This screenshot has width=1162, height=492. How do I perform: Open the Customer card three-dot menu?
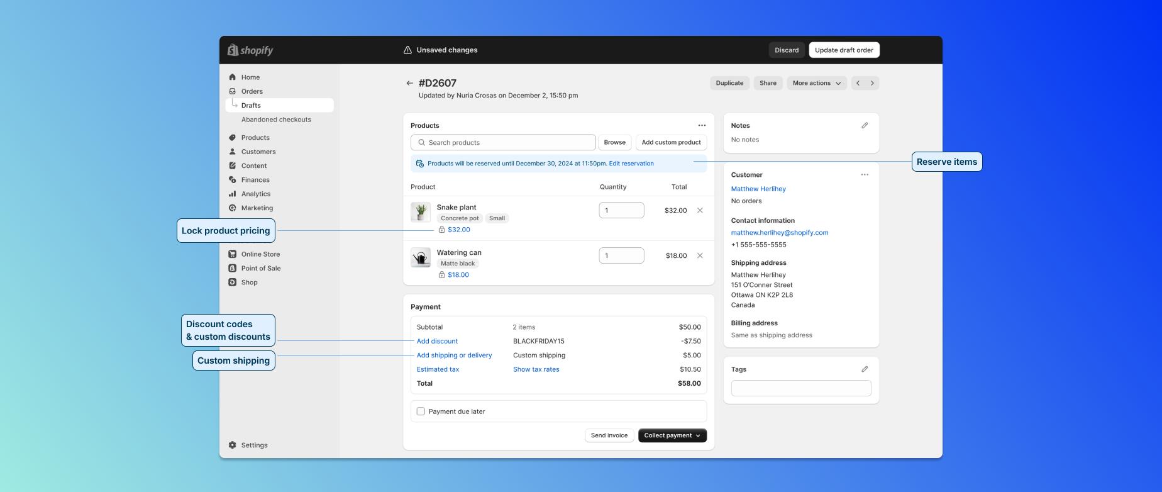(x=865, y=175)
